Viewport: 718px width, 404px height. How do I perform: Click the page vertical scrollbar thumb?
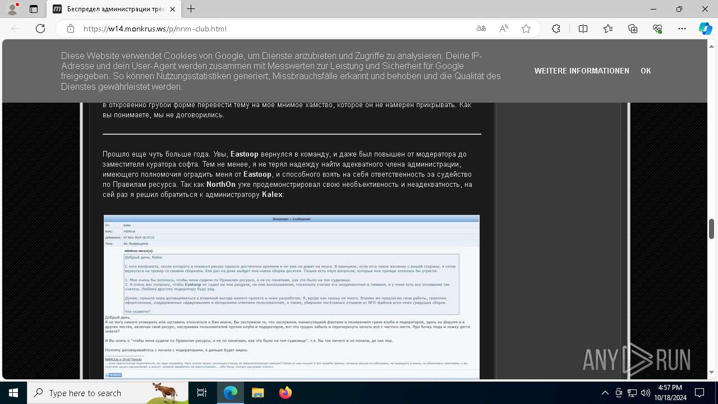(711, 229)
